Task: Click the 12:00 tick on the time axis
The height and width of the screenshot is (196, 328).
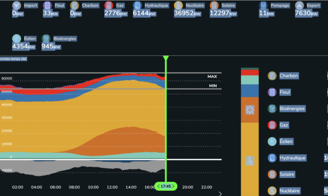Action: [x=112, y=187]
